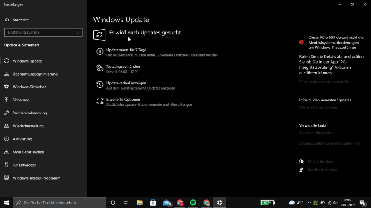Open Wi-Fi network tray icon
The image size is (371, 208).
[329, 202]
